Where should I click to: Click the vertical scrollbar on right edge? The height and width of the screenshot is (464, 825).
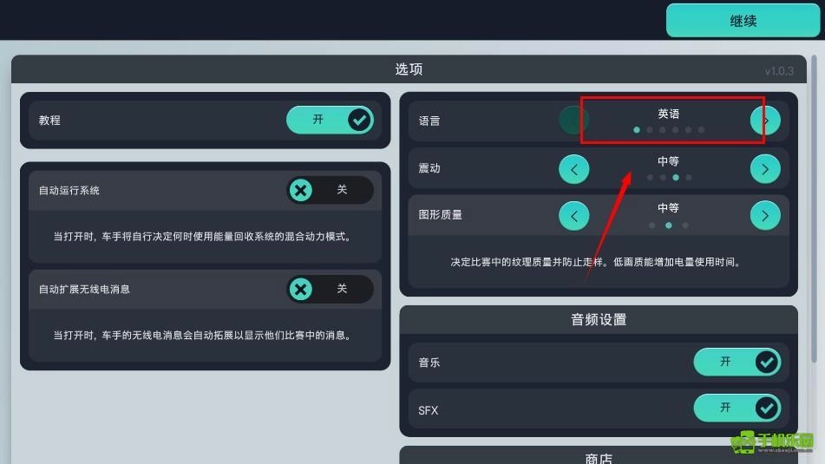point(814,208)
